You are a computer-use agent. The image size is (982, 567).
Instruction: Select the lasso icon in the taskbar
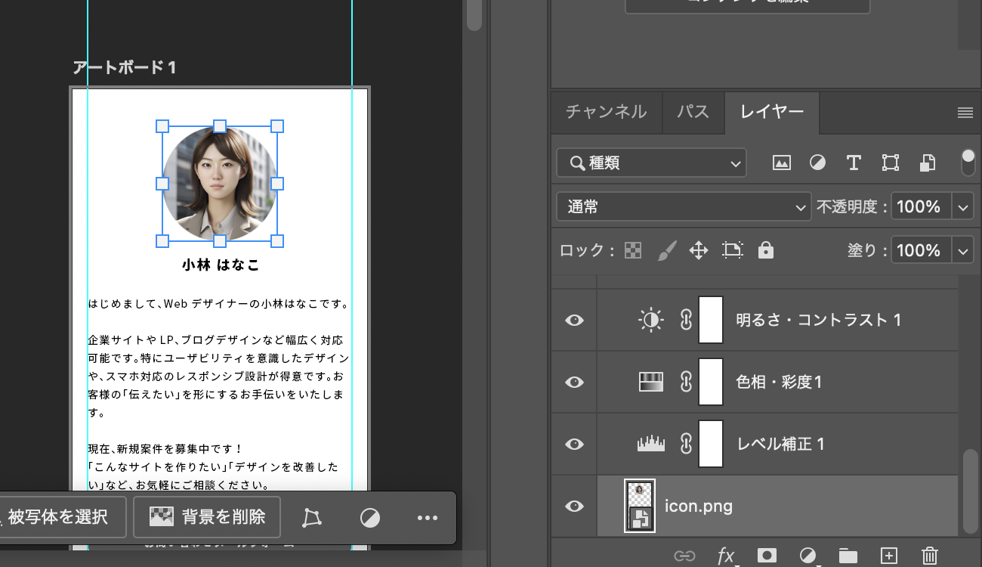[310, 517]
